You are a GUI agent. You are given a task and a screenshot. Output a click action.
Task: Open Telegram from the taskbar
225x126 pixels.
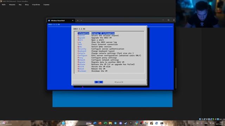115,123
